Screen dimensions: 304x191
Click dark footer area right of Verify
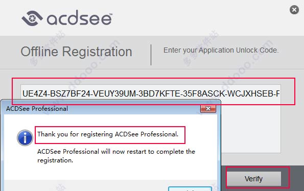[297, 178]
